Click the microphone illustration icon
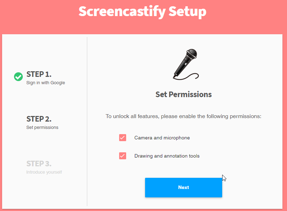This screenshot has height=211, width=287. pos(186,64)
